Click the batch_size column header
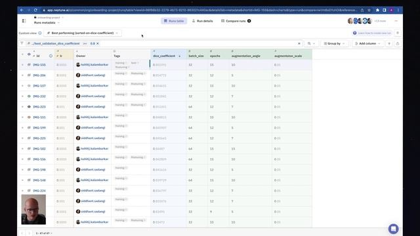Image resolution: width=420 pixels, height=236 pixels. [x=196, y=56]
